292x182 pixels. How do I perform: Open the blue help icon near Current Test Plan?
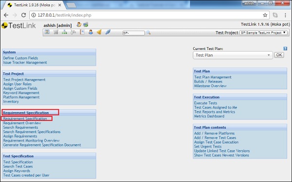pyautogui.click(x=285, y=49)
